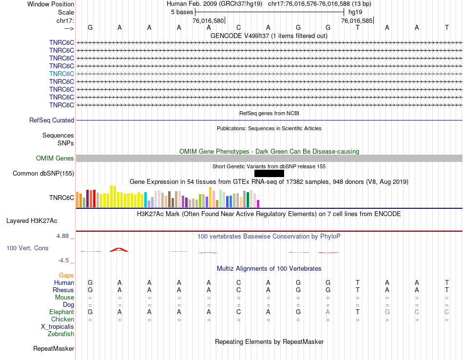Click the Zebrafish alignment row label
Viewport: 463px width, 360px height.
pos(61,334)
